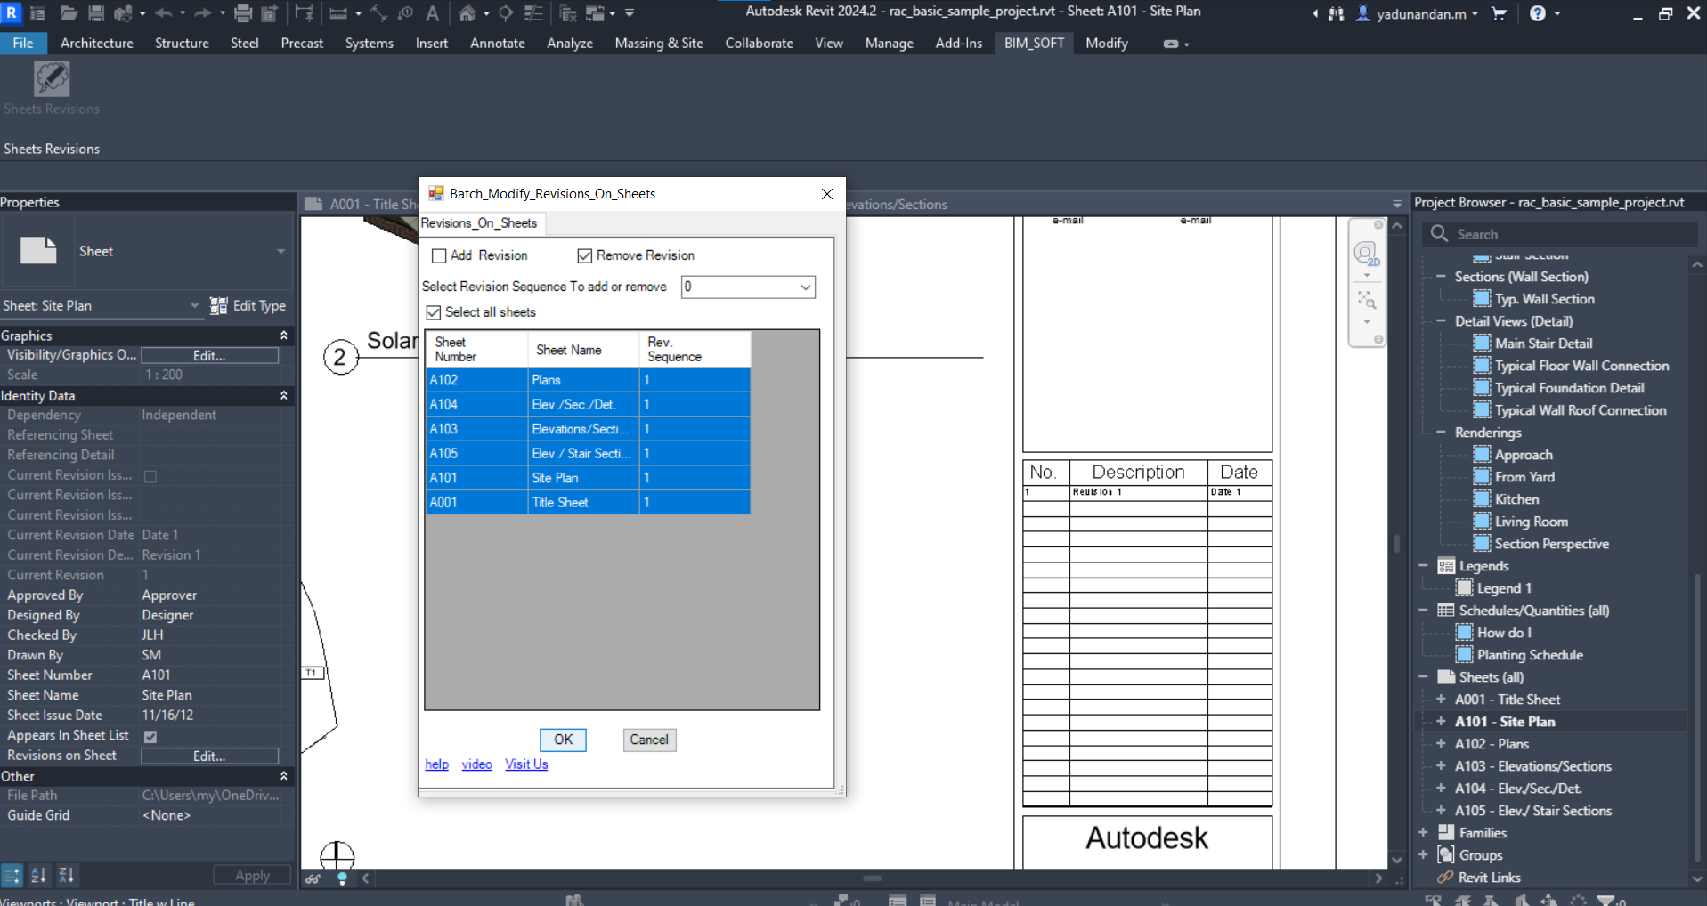Click the Text tool icon
This screenshot has width=1707, height=906.
(432, 13)
